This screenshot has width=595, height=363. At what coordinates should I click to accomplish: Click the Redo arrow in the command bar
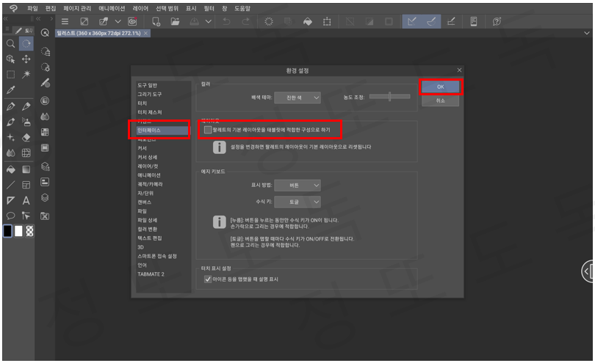tap(245, 21)
